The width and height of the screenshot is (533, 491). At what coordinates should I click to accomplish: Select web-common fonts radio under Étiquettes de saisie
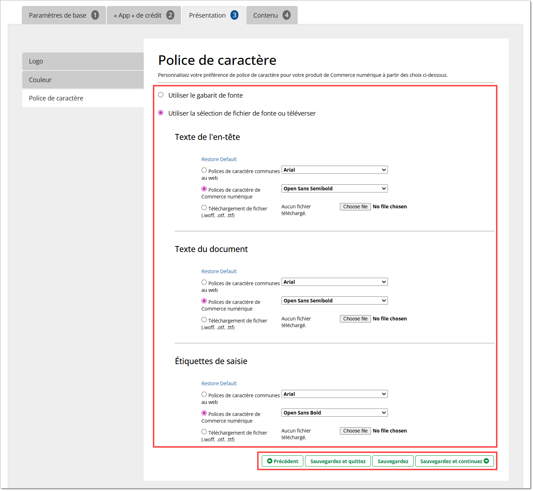click(204, 394)
